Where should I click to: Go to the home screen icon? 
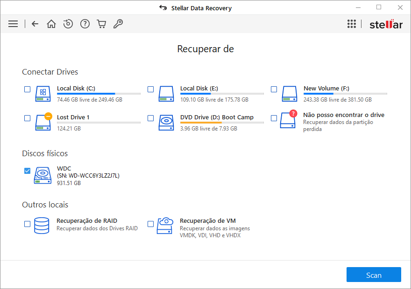coord(51,24)
